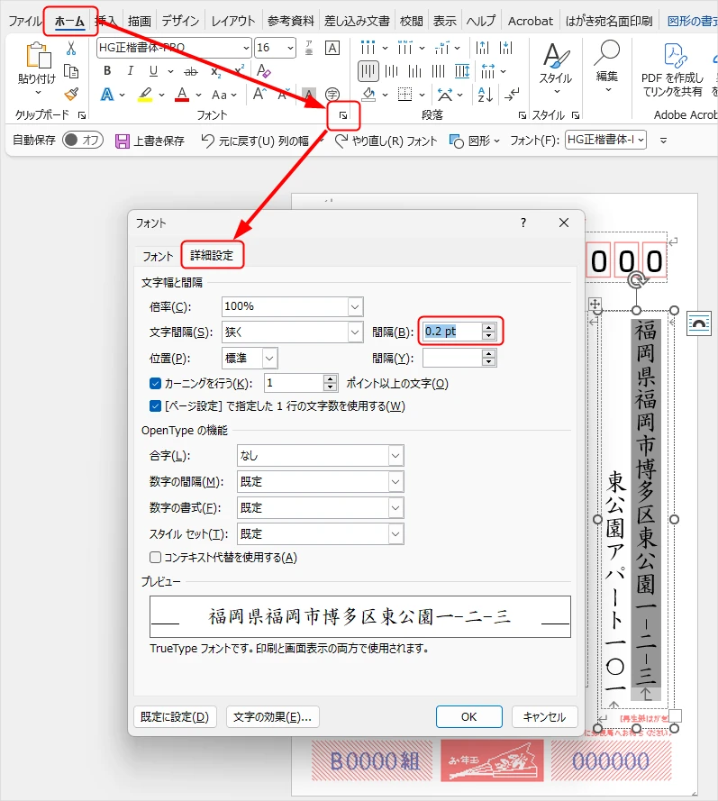
Task: Click the Increase Indent icon
Action: pos(505,48)
